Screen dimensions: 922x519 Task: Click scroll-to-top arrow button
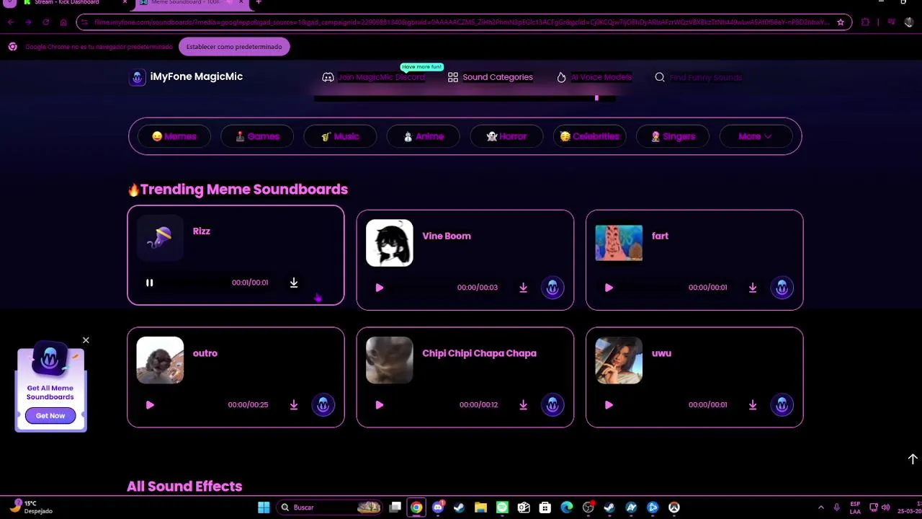click(x=913, y=459)
